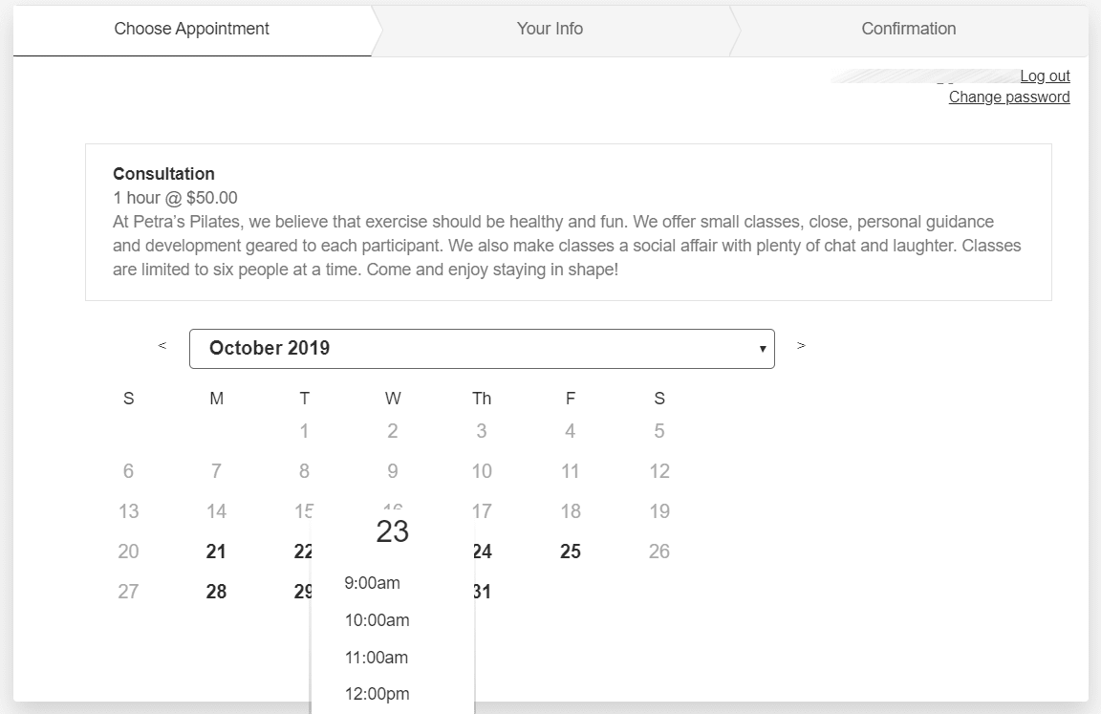The image size is (1101, 714).
Task: Select October 21 on calendar
Action: [216, 552]
